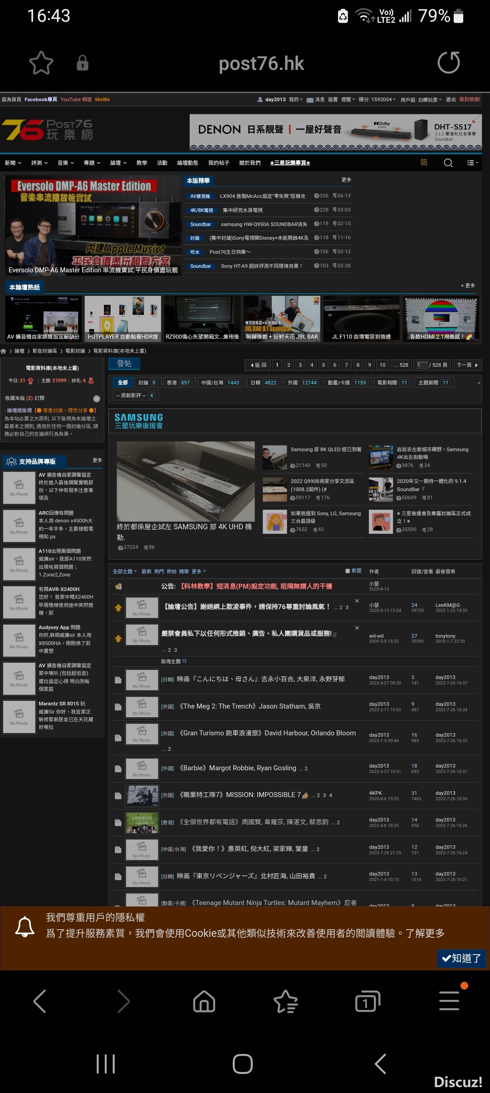Select the 全部 category tab
The height and width of the screenshot is (1093, 490).
[122, 383]
